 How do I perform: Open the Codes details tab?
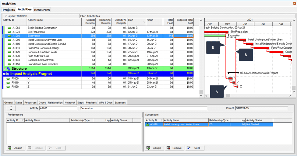(x=42, y=102)
